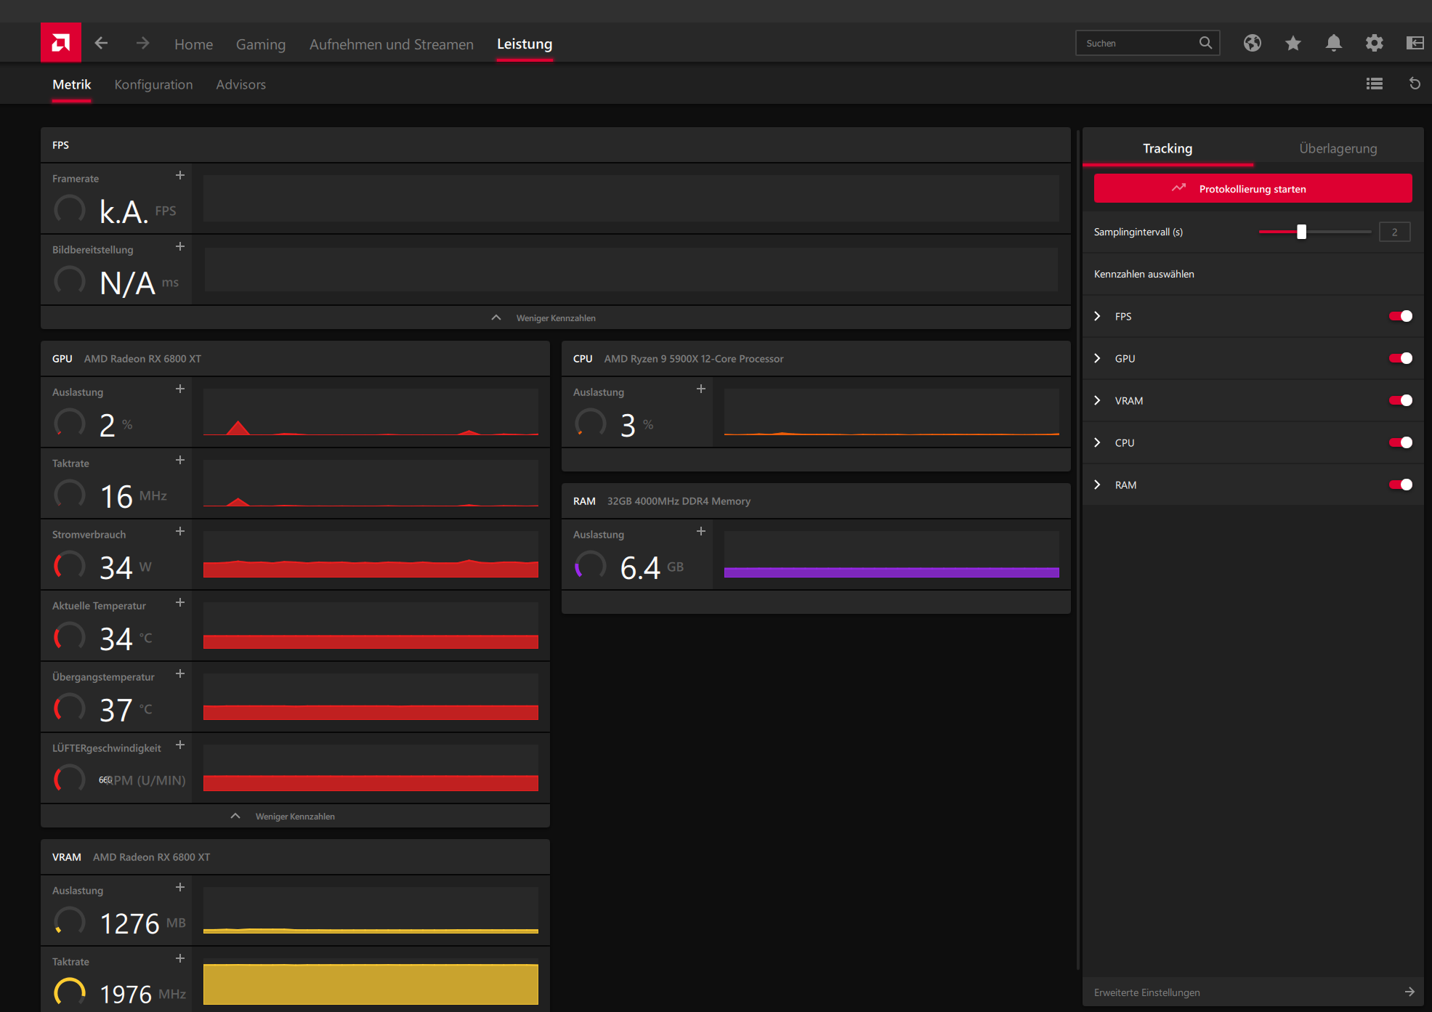Open the notifications bell

click(x=1333, y=44)
